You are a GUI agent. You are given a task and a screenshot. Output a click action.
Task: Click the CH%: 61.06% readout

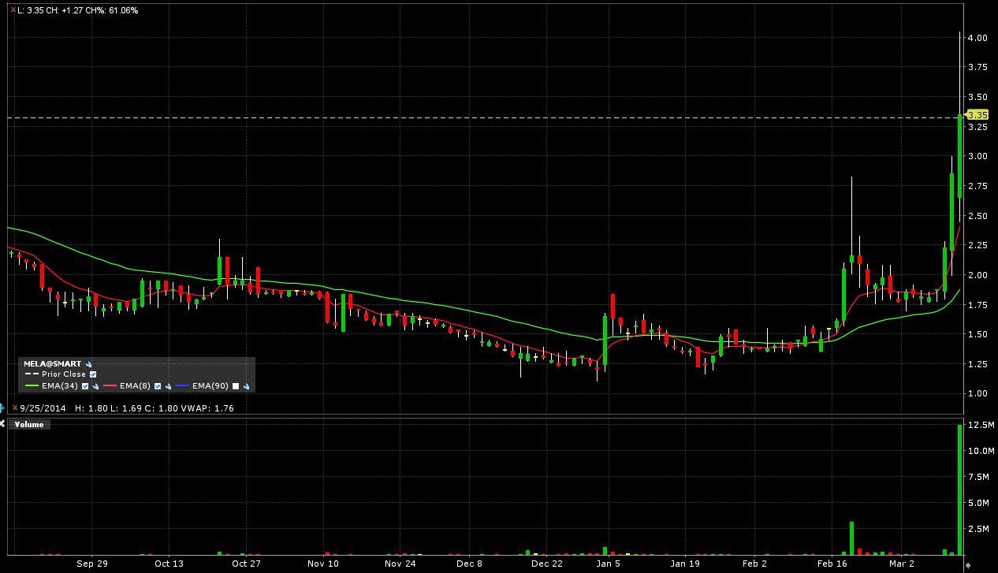(x=111, y=10)
